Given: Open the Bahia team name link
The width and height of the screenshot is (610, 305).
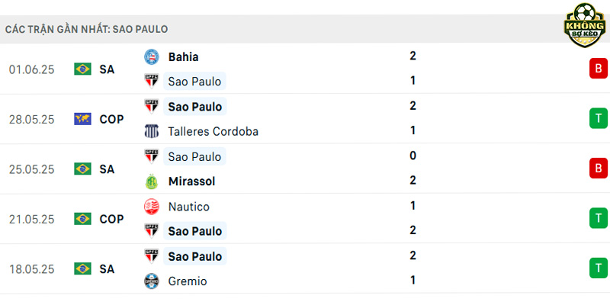Looking at the screenshot, I should tap(183, 56).
